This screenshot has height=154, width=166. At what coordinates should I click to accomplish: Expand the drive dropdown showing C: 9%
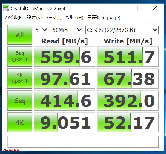click(122, 30)
